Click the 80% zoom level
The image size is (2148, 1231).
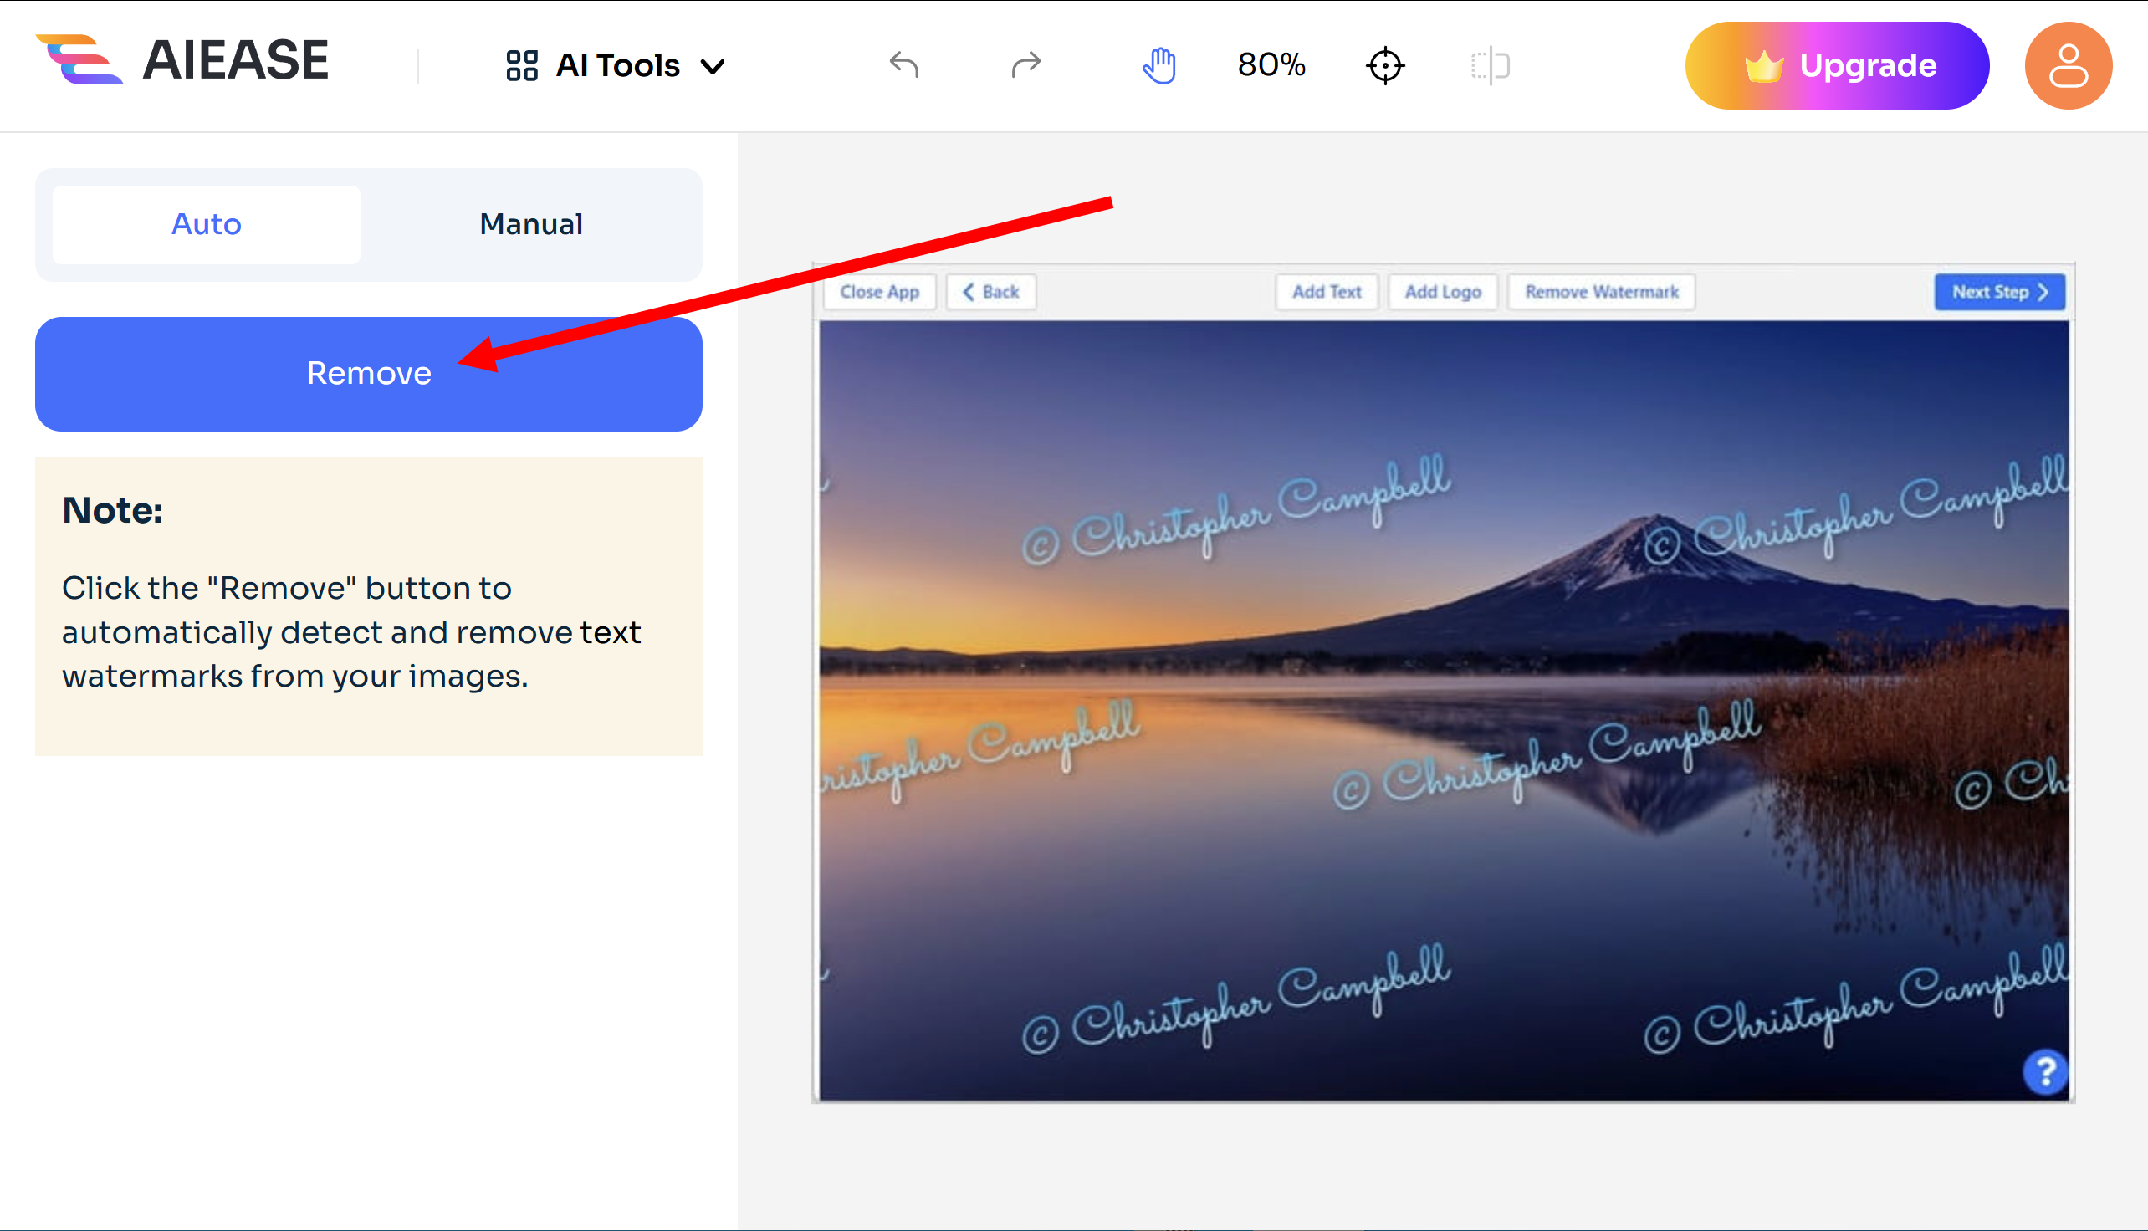[x=1271, y=65]
